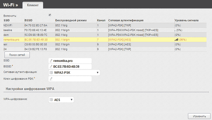Click the pencil icon in BSSID field
The image size is (212, 120).
point(51,66)
